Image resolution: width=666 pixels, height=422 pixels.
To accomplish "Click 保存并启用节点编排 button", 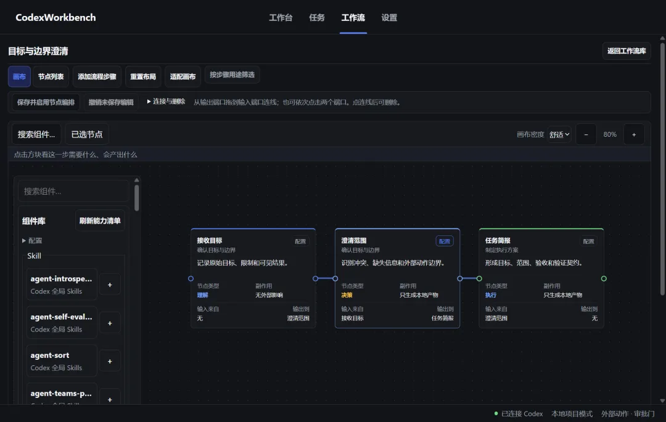I will [x=46, y=102].
